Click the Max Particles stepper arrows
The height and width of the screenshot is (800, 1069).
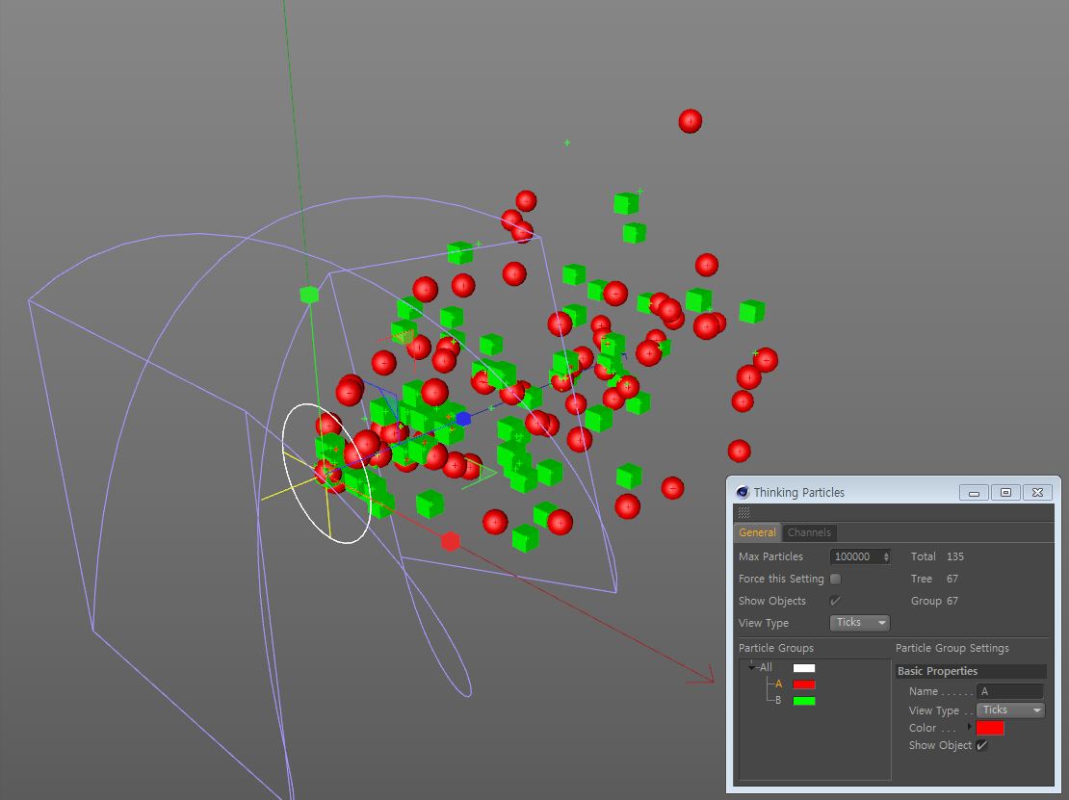point(886,556)
